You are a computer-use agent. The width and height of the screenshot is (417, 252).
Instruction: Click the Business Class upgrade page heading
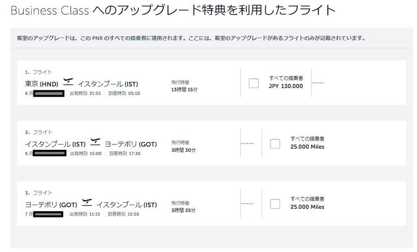(173, 10)
